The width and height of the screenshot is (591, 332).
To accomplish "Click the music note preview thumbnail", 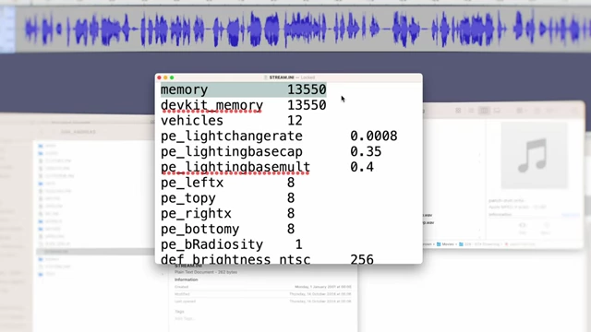I will [x=534, y=155].
